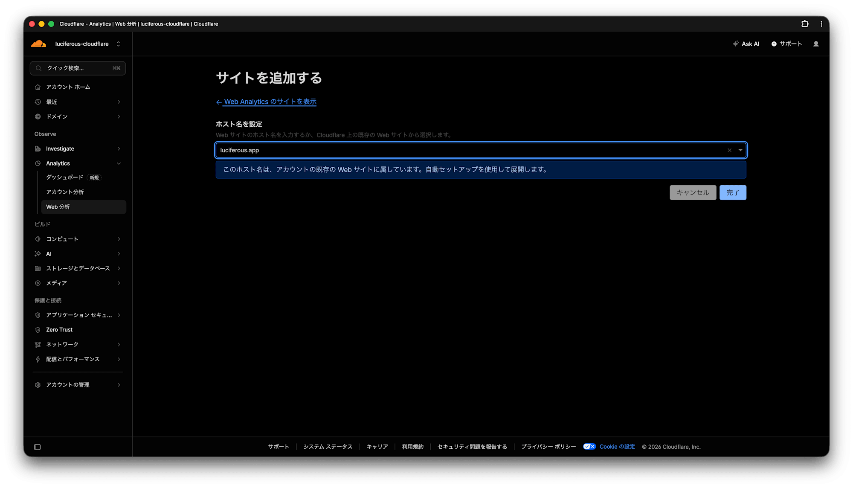Click the globe icon beside ドメイン
Screen dimensions: 853x488
click(38, 116)
